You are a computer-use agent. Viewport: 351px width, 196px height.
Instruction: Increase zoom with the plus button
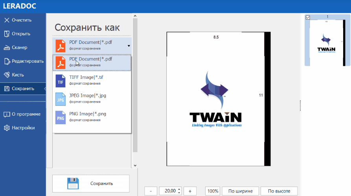[190, 191]
